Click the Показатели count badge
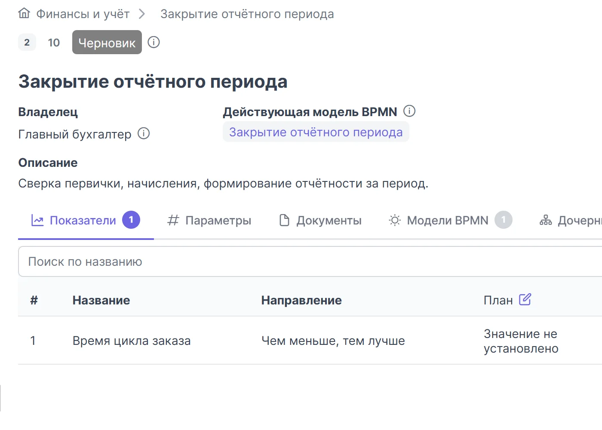 131,220
